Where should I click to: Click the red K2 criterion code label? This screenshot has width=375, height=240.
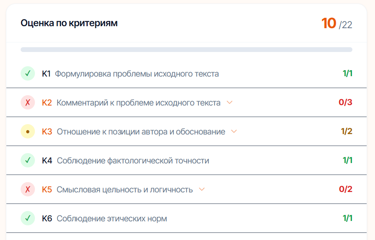[48, 102]
